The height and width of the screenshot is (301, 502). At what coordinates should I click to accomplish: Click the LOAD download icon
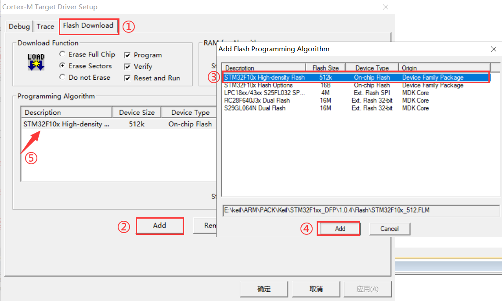36,62
